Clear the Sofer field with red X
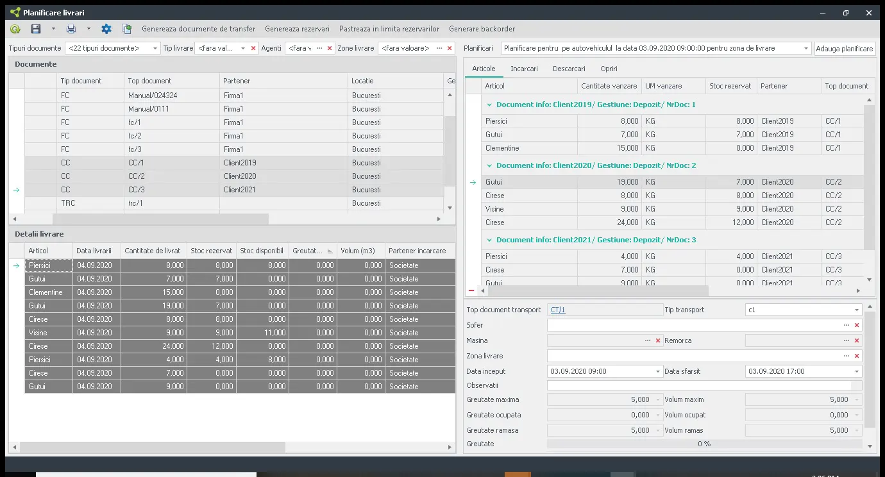The image size is (885, 477). point(857,325)
